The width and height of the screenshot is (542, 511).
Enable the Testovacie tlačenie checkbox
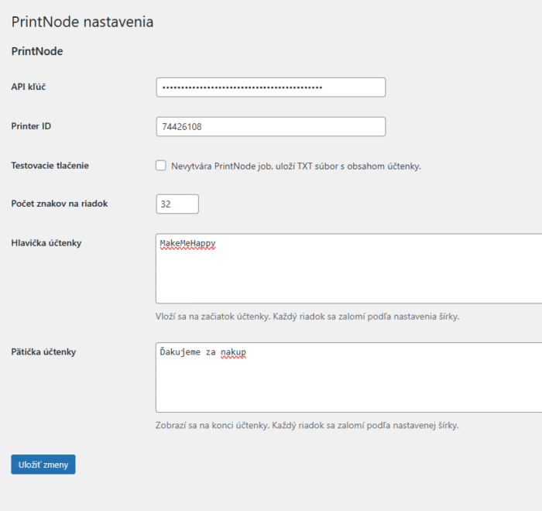tap(161, 165)
